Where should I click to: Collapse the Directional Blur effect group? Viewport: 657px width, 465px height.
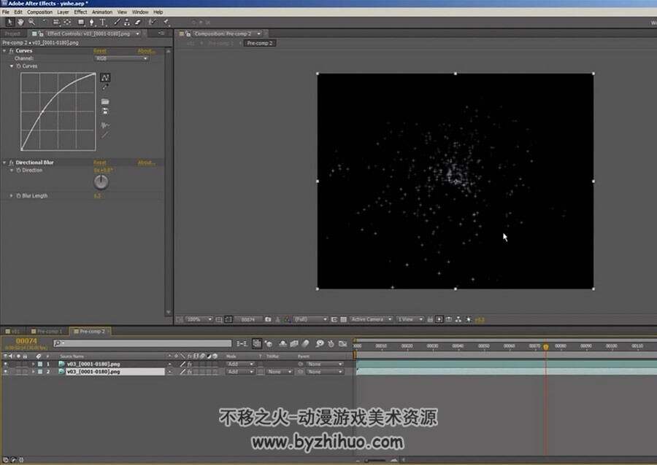tap(4, 163)
